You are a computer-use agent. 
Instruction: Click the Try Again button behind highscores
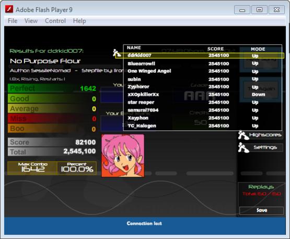pyautogui.click(x=261, y=89)
